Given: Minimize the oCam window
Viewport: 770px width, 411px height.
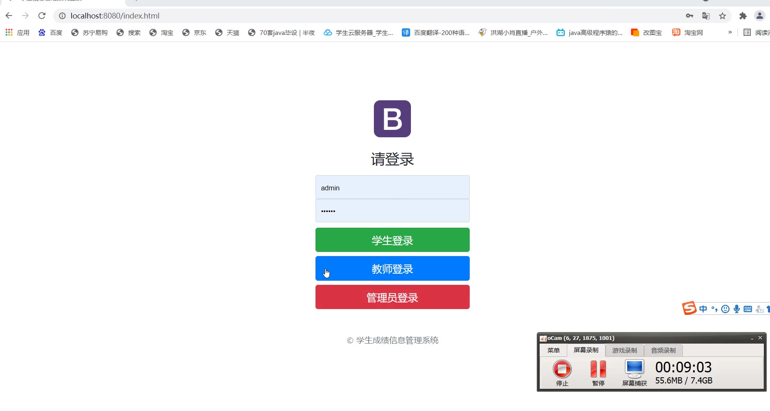Looking at the screenshot, I should (x=752, y=338).
